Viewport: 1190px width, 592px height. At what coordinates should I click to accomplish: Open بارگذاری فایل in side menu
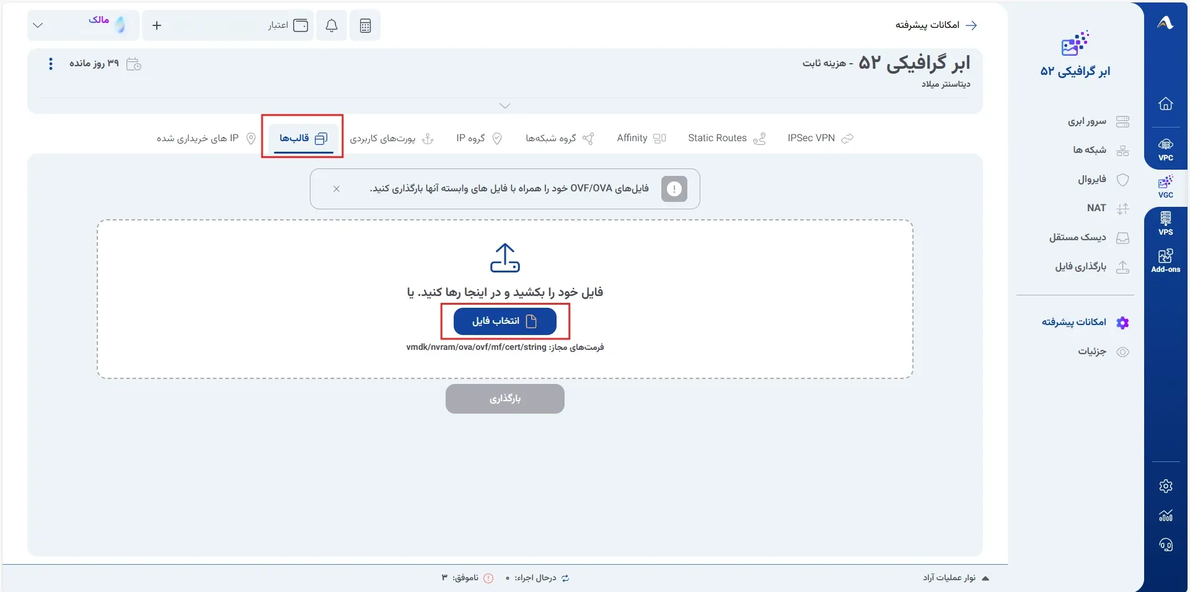[x=1092, y=267]
